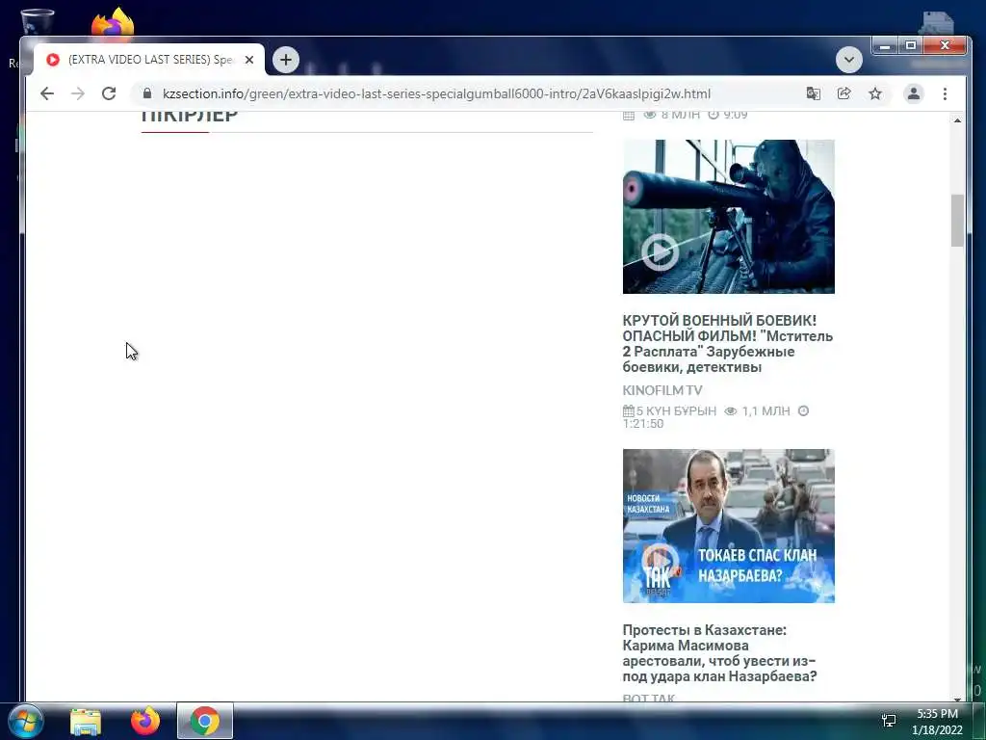Open 'Протесты в Казахстане' video title link
This screenshot has width=986, height=740.
click(719, 653)
